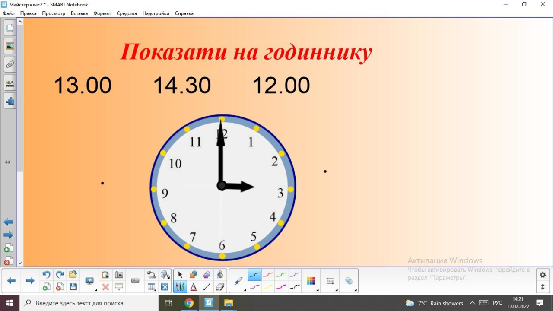The width and height of the screenshot is (553, 311).
Task: Choose the Text tool
Action: coord(194,287)
